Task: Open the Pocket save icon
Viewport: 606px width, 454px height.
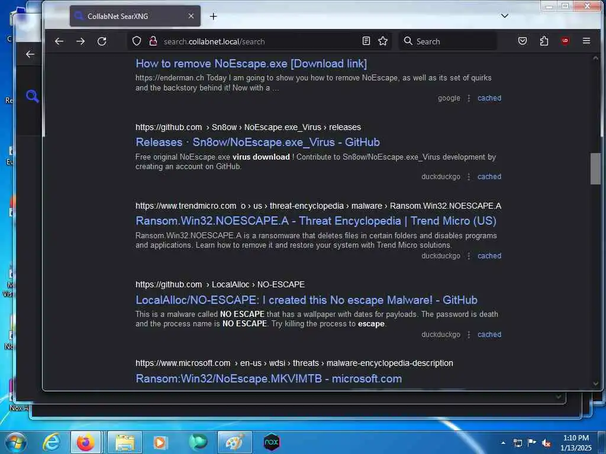Action: point(523,41)
